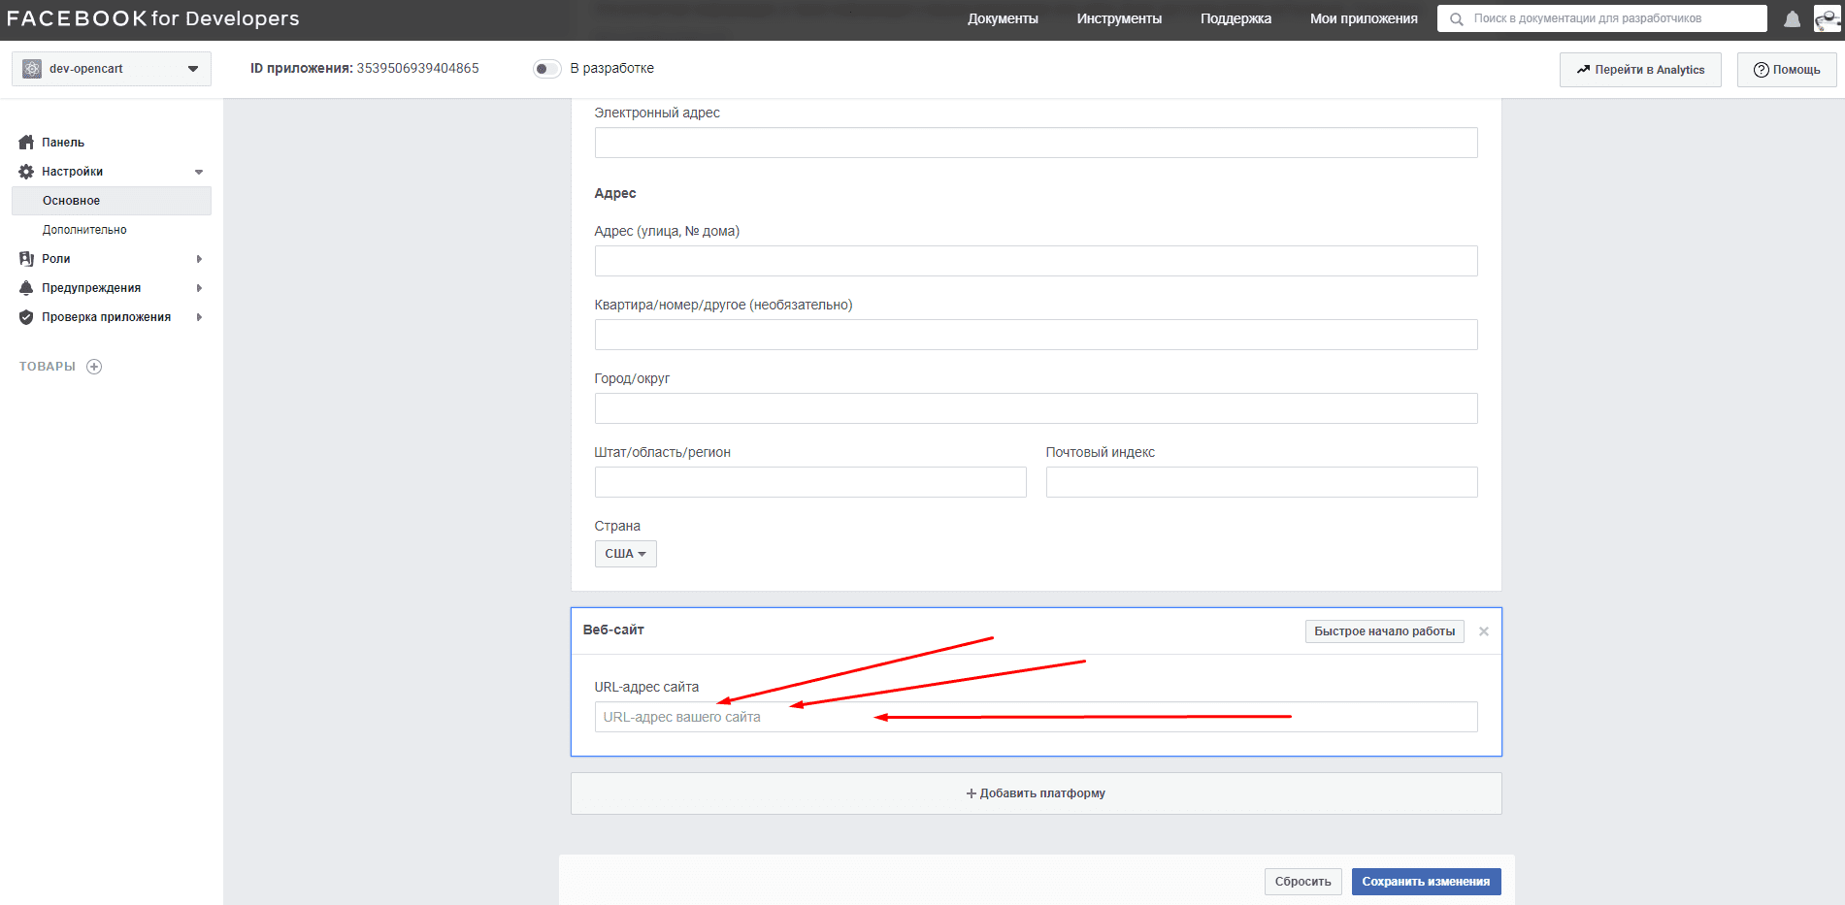The width and height of the screenshot is (1845, 905).
Task: Click the Help question mark icon
Action: coord(1761,70)
